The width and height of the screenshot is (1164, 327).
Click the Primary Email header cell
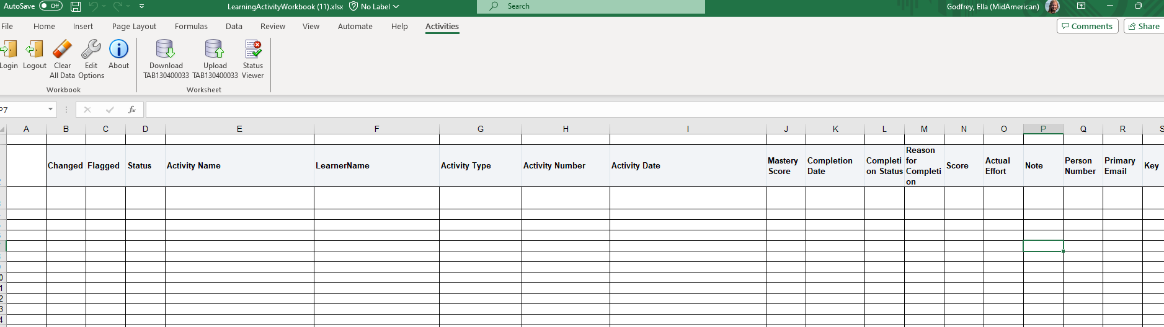1122,165
